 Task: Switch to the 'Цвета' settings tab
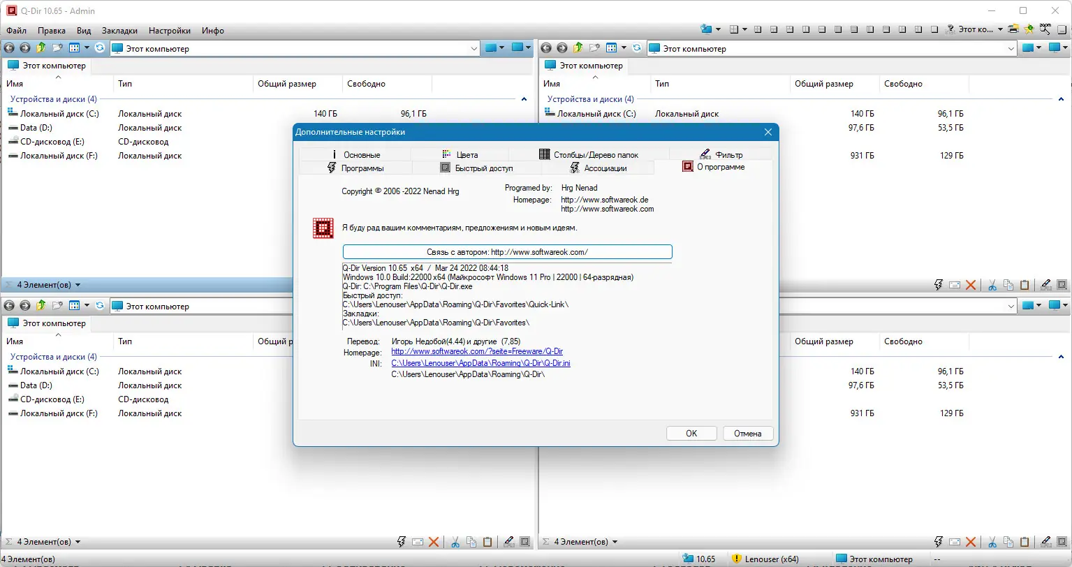460,154
